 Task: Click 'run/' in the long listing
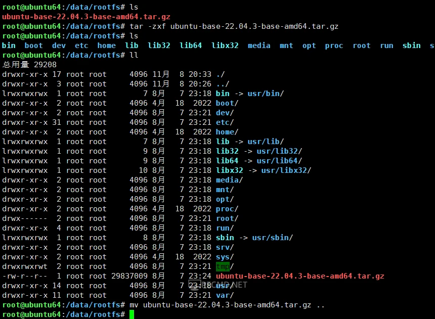click(x=225, y=228)
